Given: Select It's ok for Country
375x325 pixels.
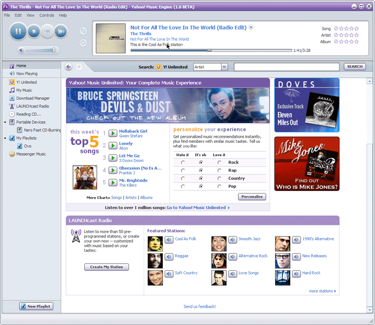Looking at the screenshot, I should 201,179.
